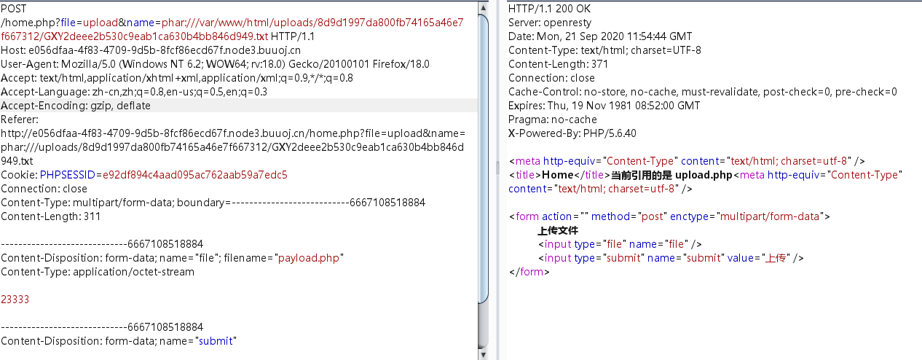The image size is (922, 360).
Task: Click the Content-Type: application/octet-stream line
Action: pos(98,272)
